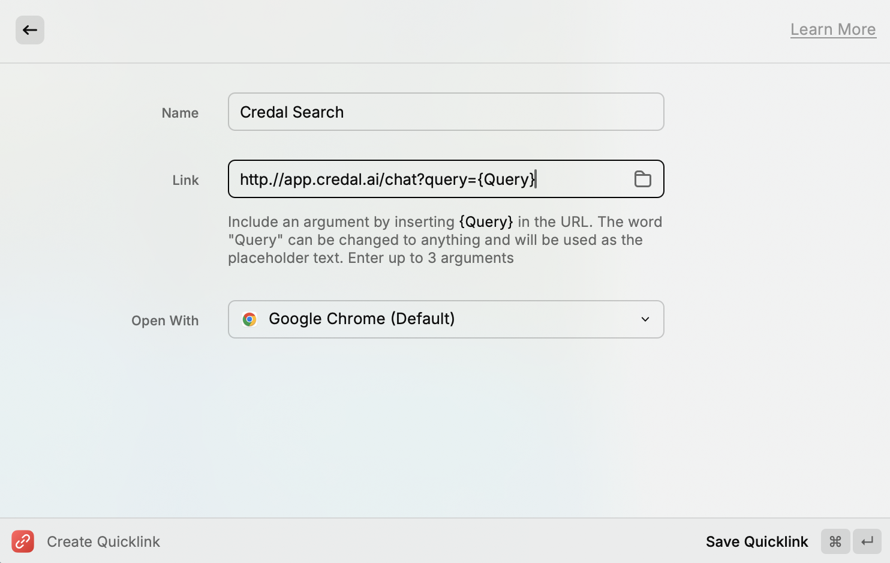The height and width of the screenshot is (563, 890).
Task: Click the red Quicklink icon
Action: tap(23, 541)
